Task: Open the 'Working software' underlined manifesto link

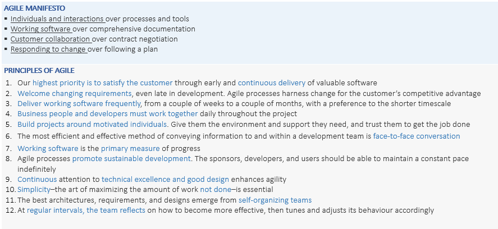Action: (41, 29)
